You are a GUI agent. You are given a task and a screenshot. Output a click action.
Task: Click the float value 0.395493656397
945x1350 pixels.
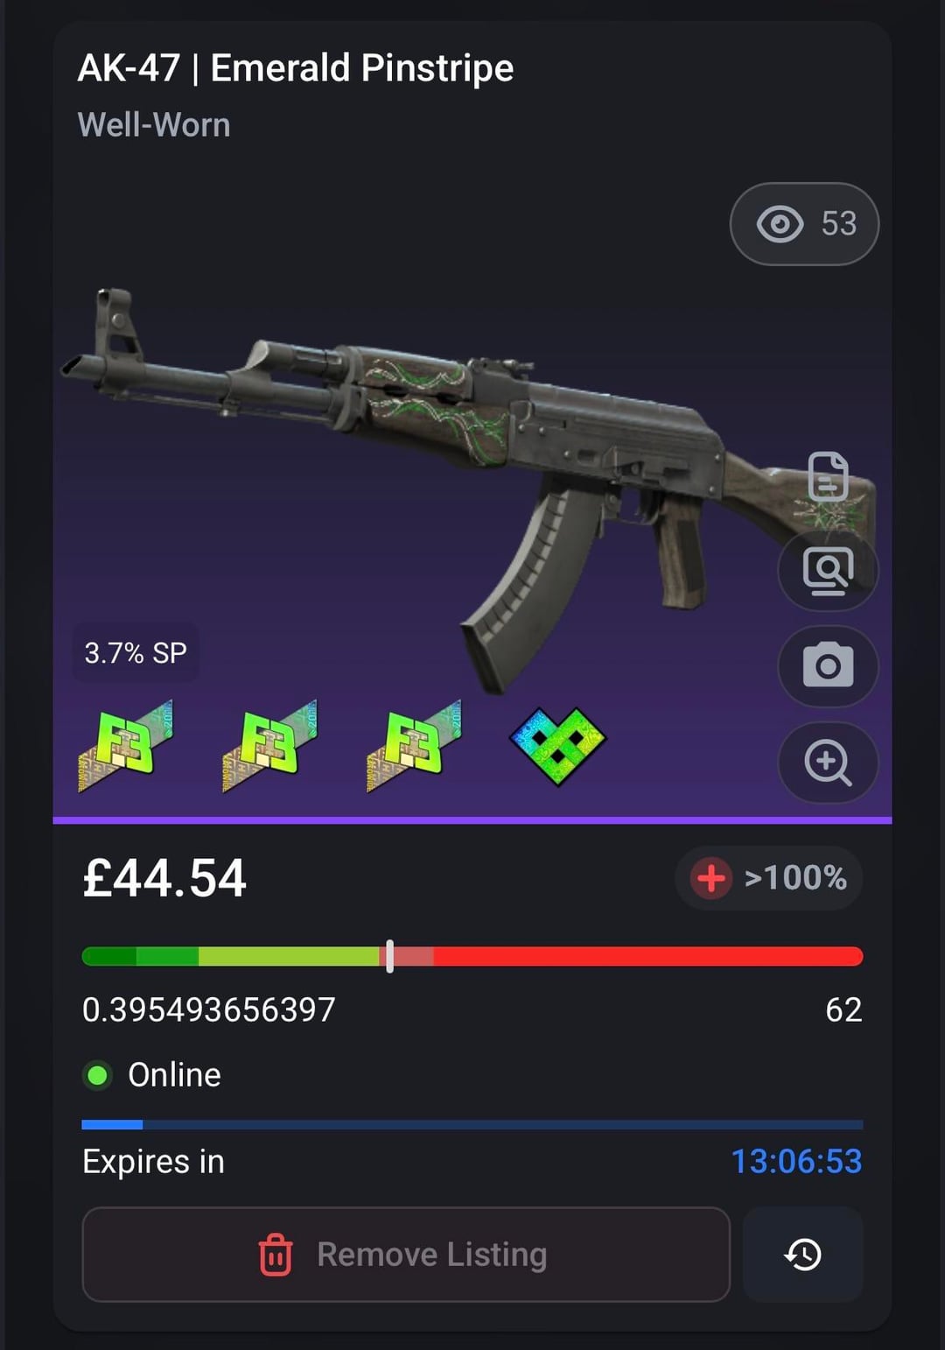(209, 1009)
